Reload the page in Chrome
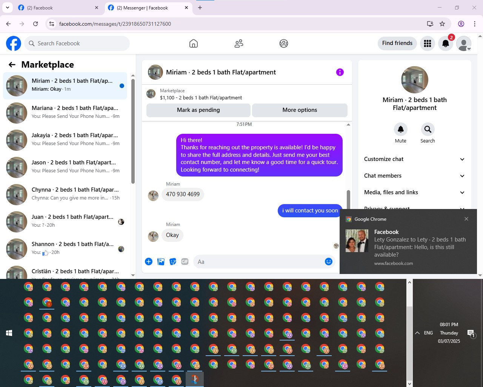Image resolution: width=483 pixels, height=387 pixels. click(x=35, y=24)
